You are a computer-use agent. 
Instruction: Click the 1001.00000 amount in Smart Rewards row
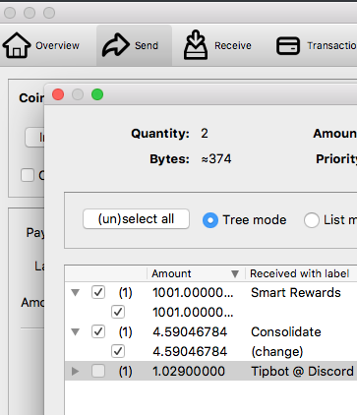point(193,292)
